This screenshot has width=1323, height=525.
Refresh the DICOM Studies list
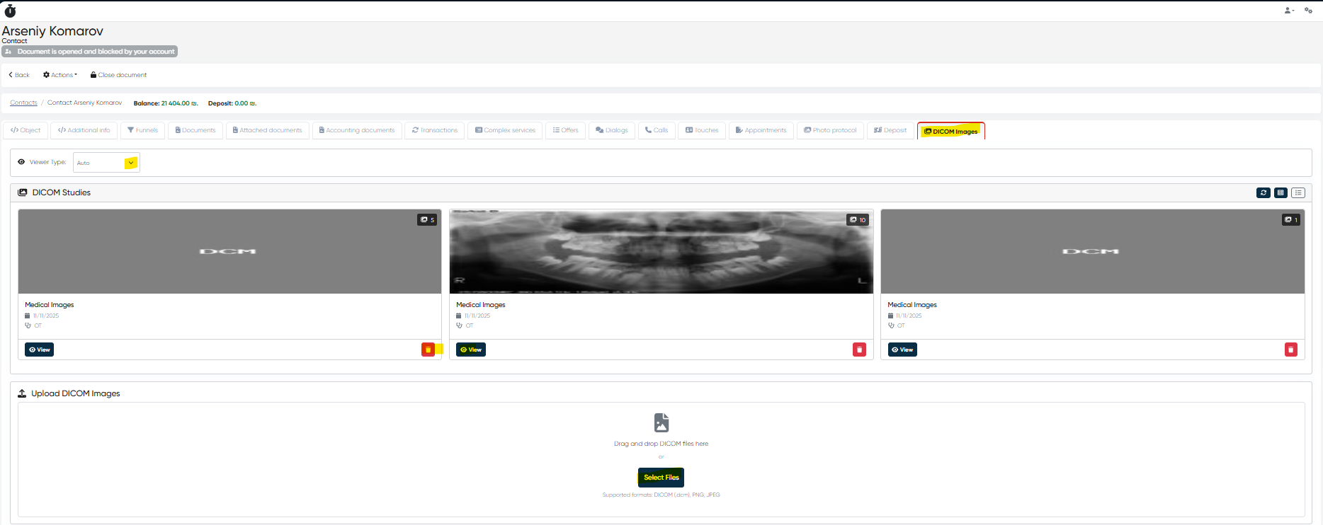click(x=1263, y=192)
